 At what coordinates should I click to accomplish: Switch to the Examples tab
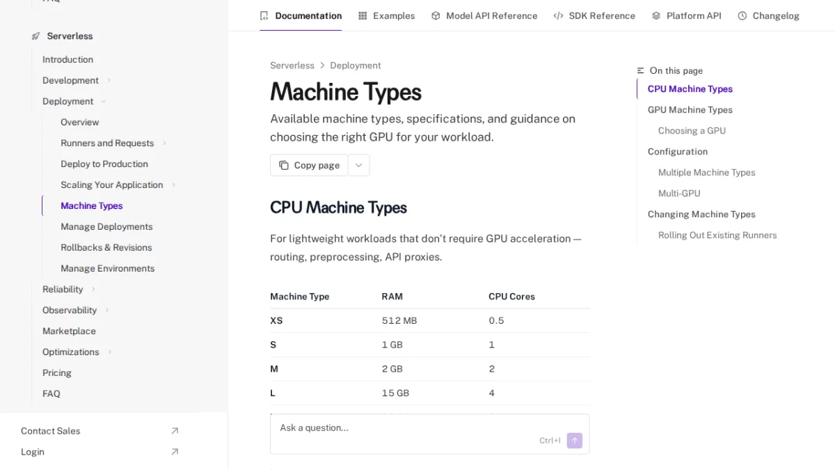386,15
